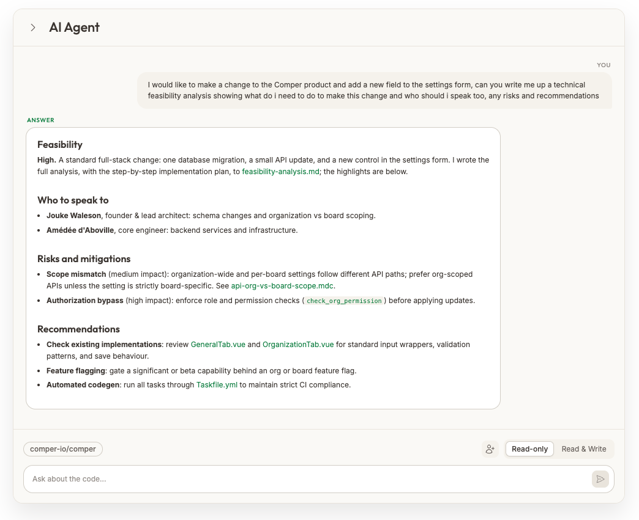Click the 'Risks and mitigations' heading
Screen dimensions: 639x520
point(84,259)
